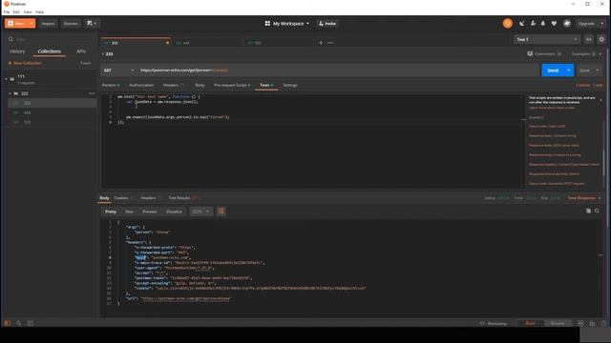
Task: Open the wrench settings icon
Action: click(533, 23)
